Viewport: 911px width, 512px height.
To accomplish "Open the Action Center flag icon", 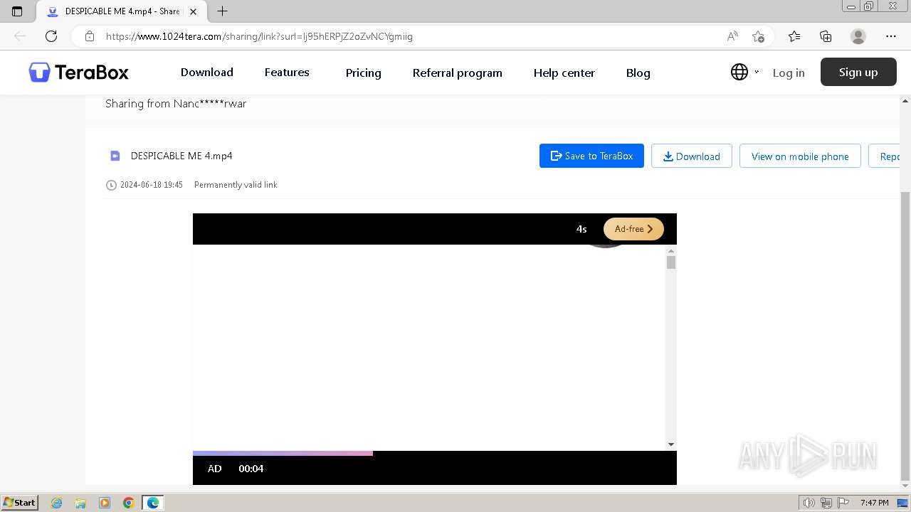I will (x=842, y=503).
